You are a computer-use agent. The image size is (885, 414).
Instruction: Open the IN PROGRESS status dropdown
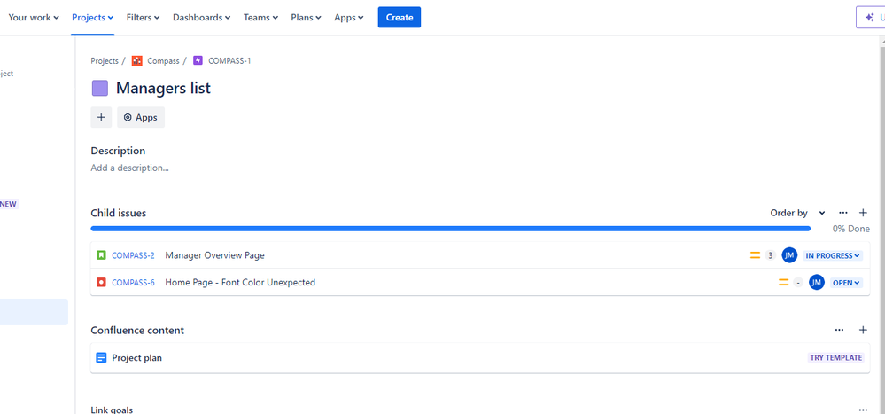click(833, 255)
